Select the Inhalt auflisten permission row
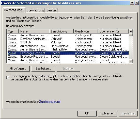Image resolution: width=140 pixels, height=119 pixels. (68, 49)
